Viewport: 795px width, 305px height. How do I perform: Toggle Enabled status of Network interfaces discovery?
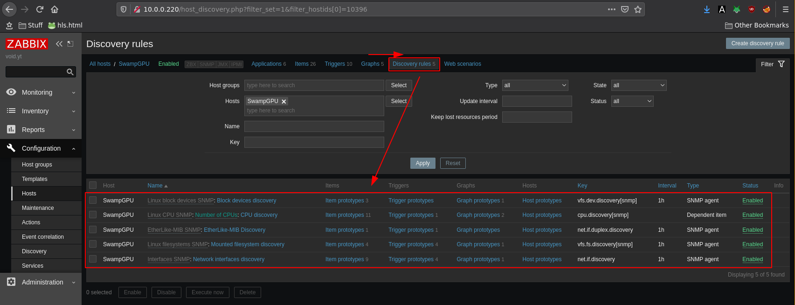(753, 259)
